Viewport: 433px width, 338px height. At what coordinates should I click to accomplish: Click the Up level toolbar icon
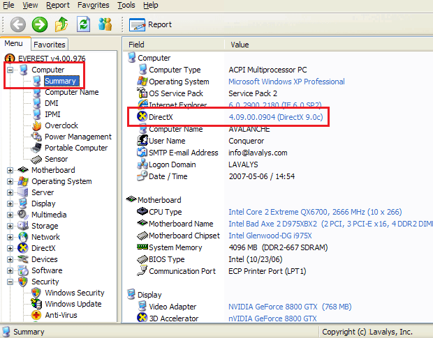tap(62, 24)
